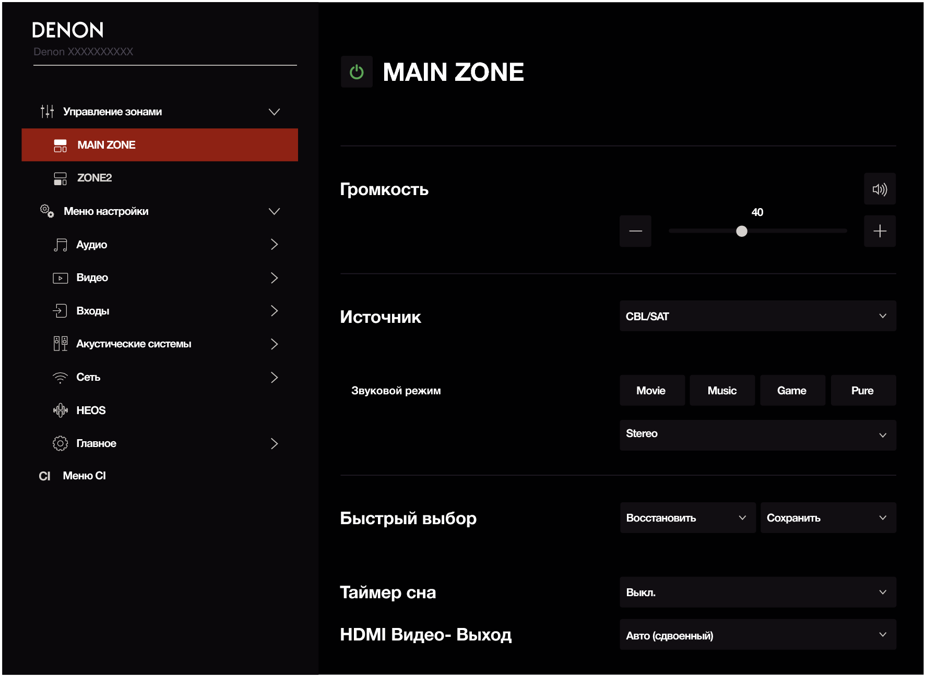Select the Game sound mode
Viewport: 926px width, 677px height.
click(x=792, y=391)
